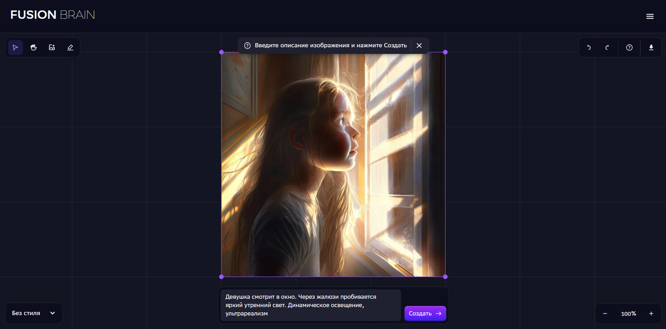The width and height of the screenshot is (666, 329).
Task: Open the hamburger menu
Action: (650, 16)
